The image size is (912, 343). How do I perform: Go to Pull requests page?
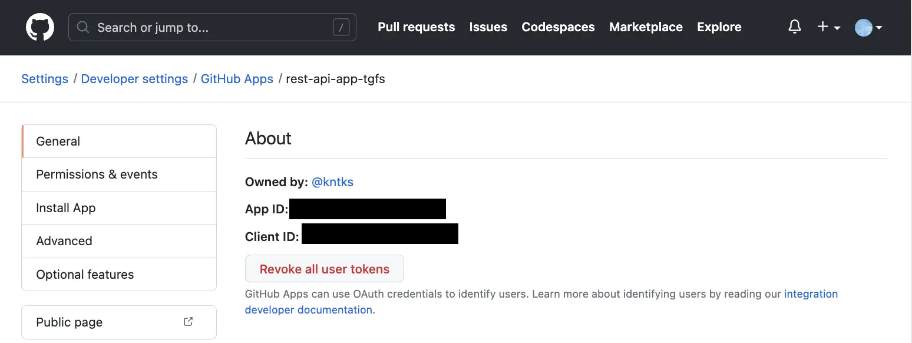click(x=416, y=27)
